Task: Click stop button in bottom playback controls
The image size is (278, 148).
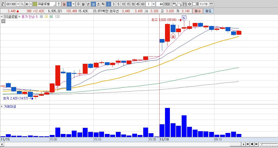Action: (252, 144)
